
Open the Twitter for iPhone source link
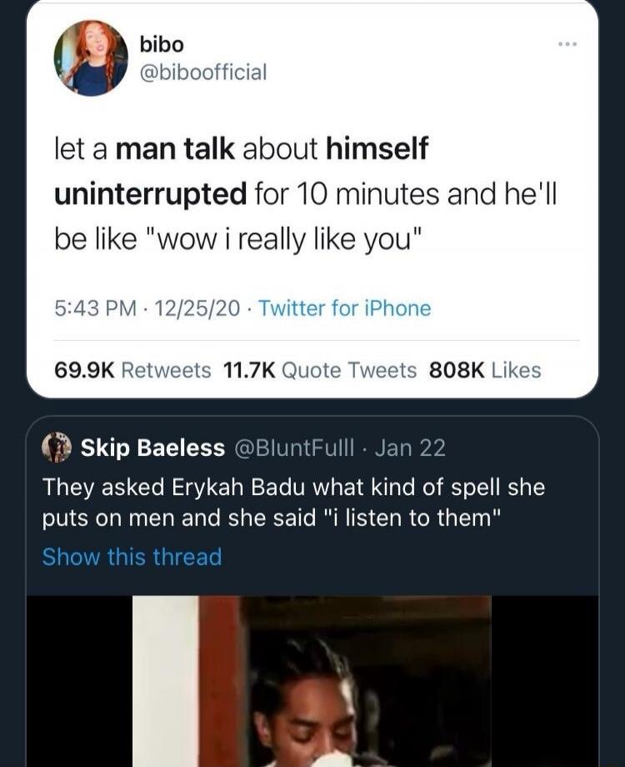345,309
